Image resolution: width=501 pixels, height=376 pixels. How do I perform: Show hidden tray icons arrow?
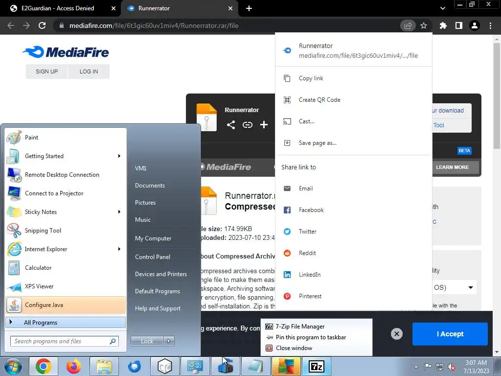tap(416, 367)
